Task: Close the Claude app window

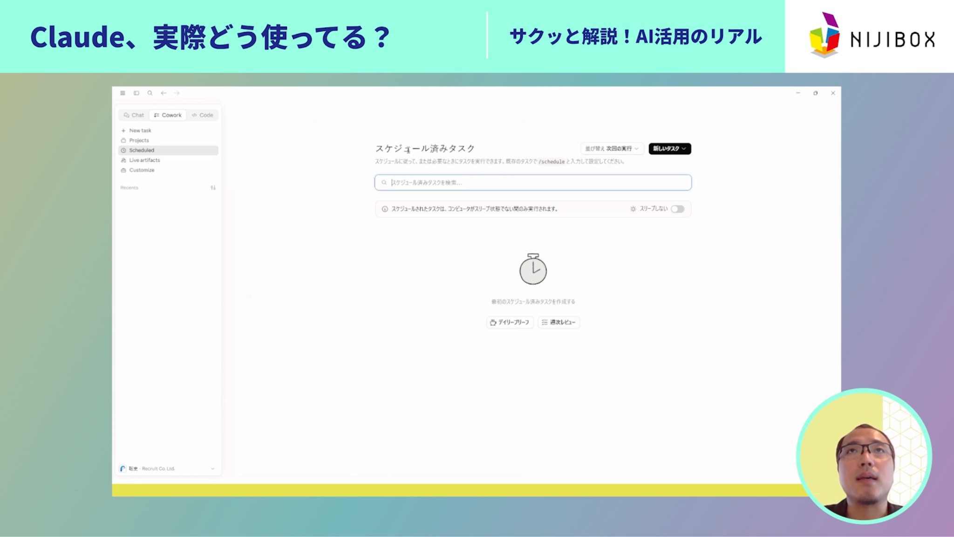Action: 833,93
